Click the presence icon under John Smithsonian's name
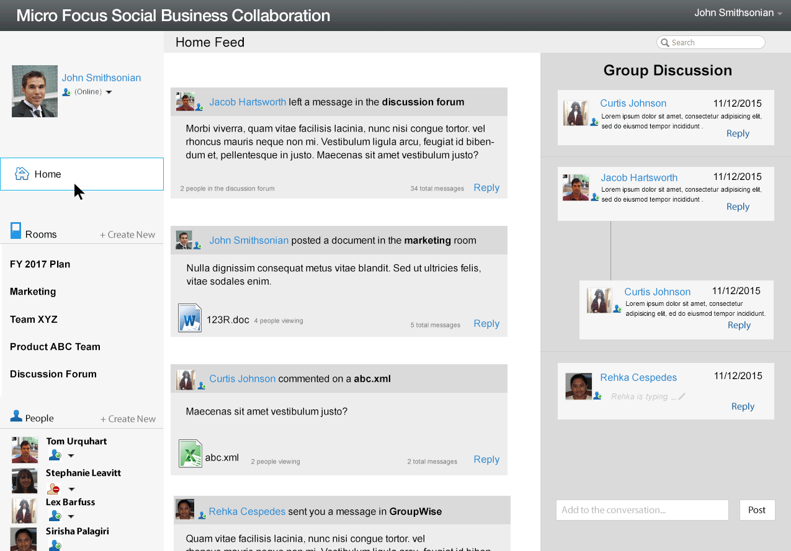Viewport: 791px width, 551px height. [x=66, y=92]
